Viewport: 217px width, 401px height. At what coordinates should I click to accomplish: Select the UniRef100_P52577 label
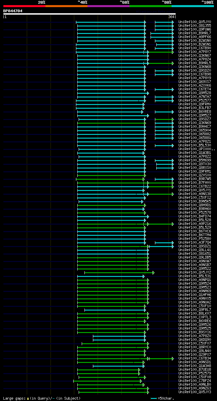click(x=195, y=101)
